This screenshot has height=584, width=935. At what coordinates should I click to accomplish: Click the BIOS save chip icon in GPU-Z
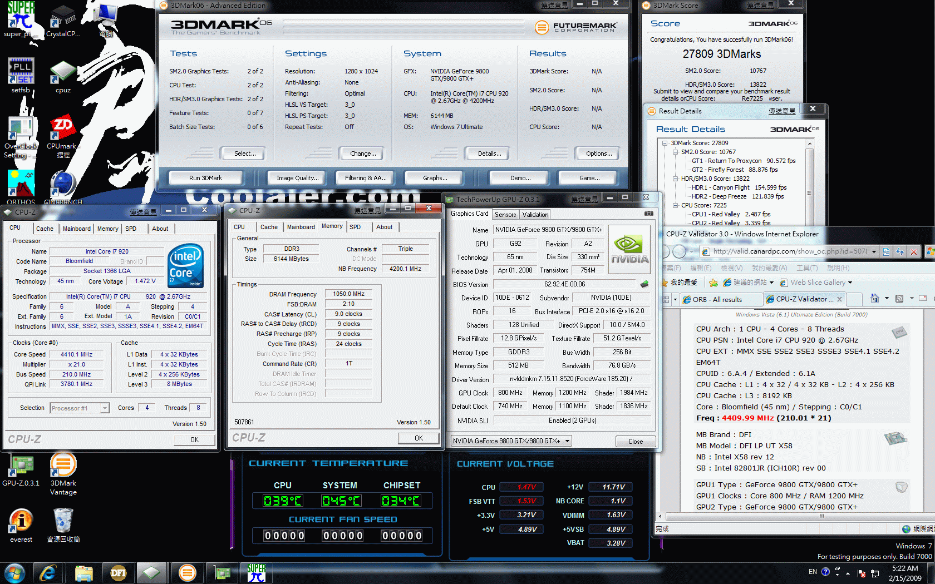(x=644, y=284)
